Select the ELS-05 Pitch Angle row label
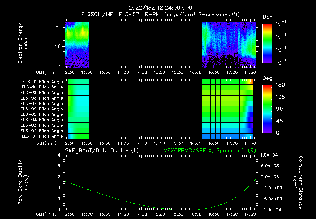Image resolution: width=316 pixels, height=219 pixels. (x=42, y=114)
